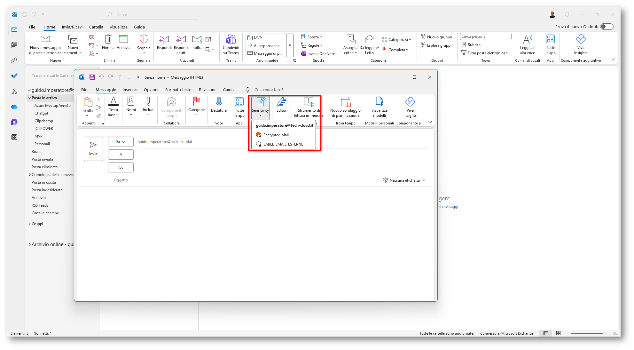Screen dimensions: 634x350
Task: Switch to the Inserisci tab
Action: tap(130, 90)
